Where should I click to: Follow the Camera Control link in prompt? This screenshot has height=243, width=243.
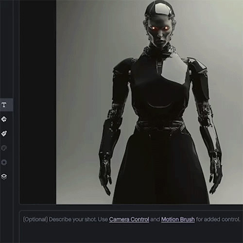point(129,219)
